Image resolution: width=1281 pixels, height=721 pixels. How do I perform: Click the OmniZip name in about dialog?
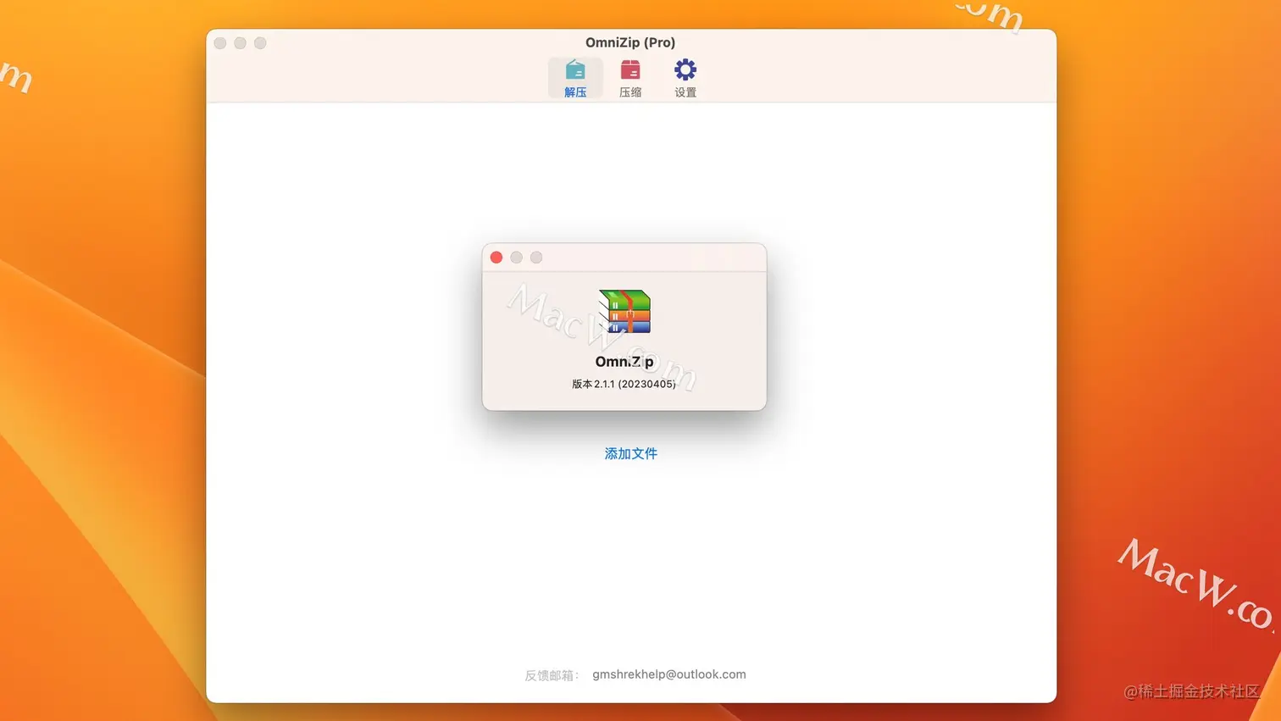click(x=624, y=361)
